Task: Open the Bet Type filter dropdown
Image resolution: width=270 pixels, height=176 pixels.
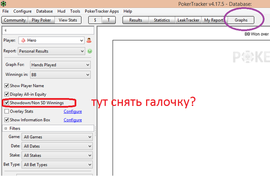Action: click(57, 165)
